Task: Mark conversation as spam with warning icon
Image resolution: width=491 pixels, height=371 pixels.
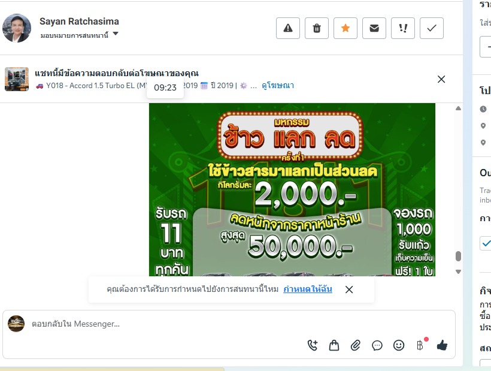Action: pyautogui.click(x=288, y=28)
